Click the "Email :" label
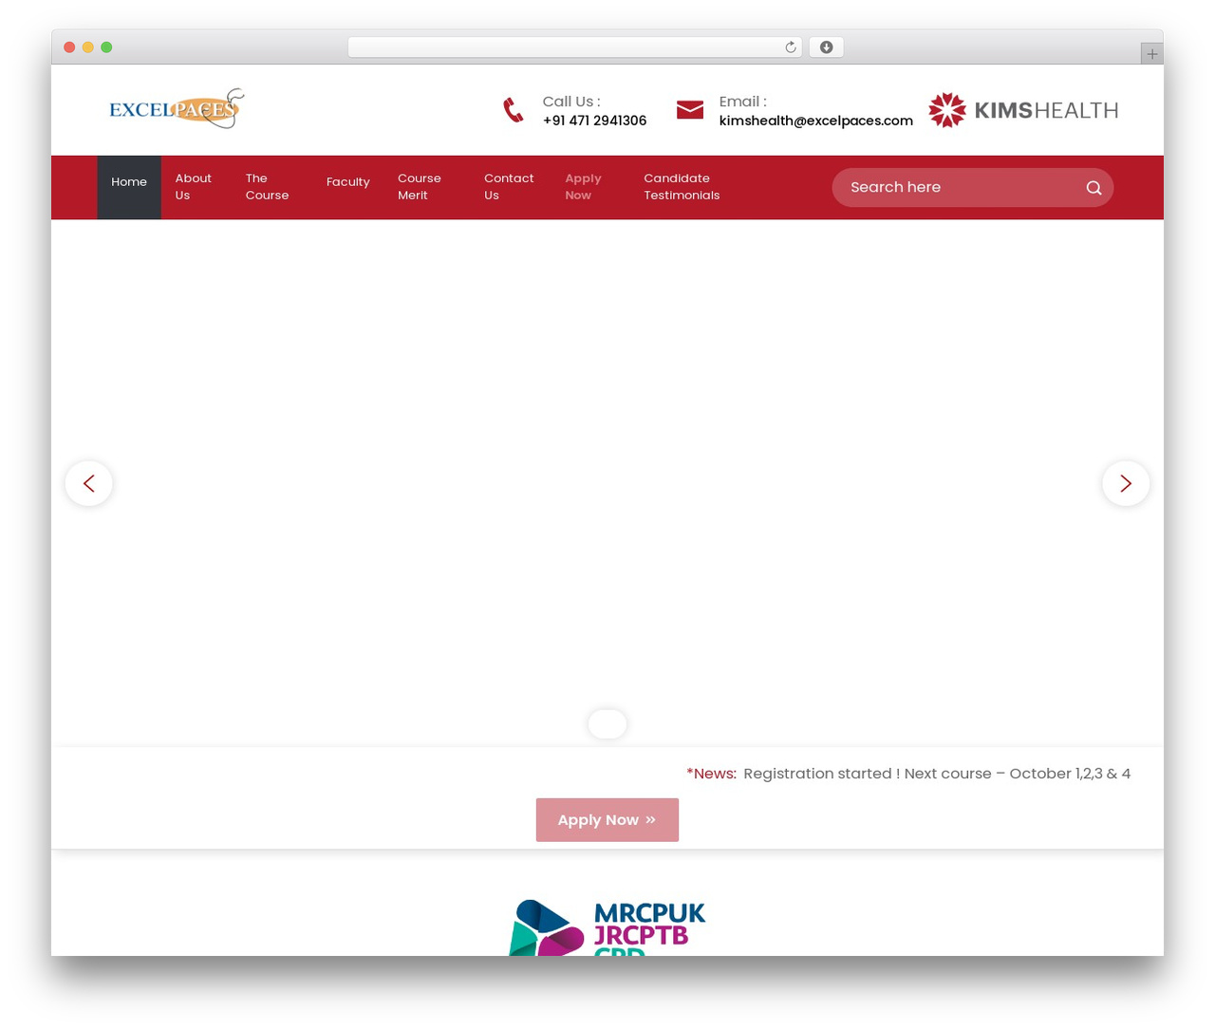Image resolution: width=1215 pixels, height=1029 pixels. point(743,102)
